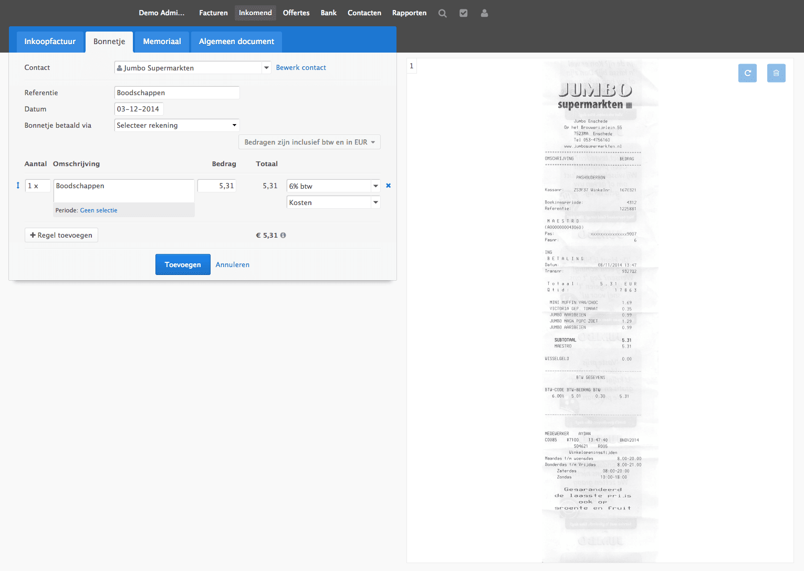Click the scanned Jumbo receipt image
The height and width of the screenshot is (571, 804).
[x=600, y=310]
